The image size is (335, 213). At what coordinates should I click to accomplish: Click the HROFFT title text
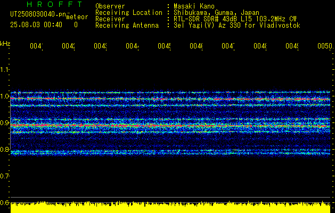pos(54,4)
